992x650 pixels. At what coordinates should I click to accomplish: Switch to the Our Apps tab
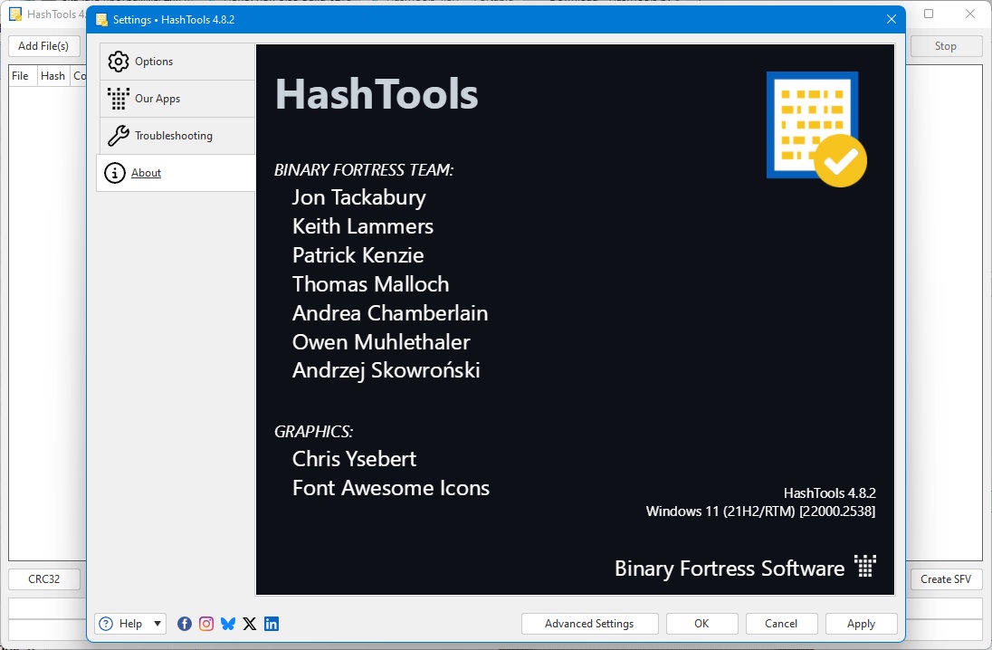click(x=177, y=99)
